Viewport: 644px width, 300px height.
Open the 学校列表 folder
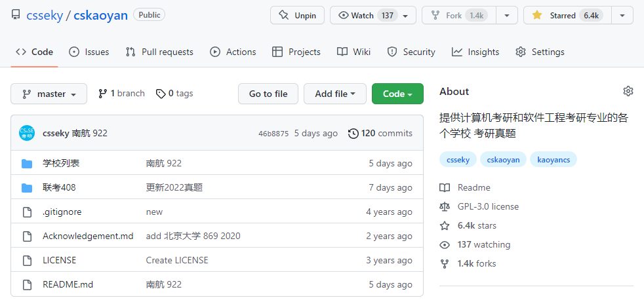click(61, 163)
